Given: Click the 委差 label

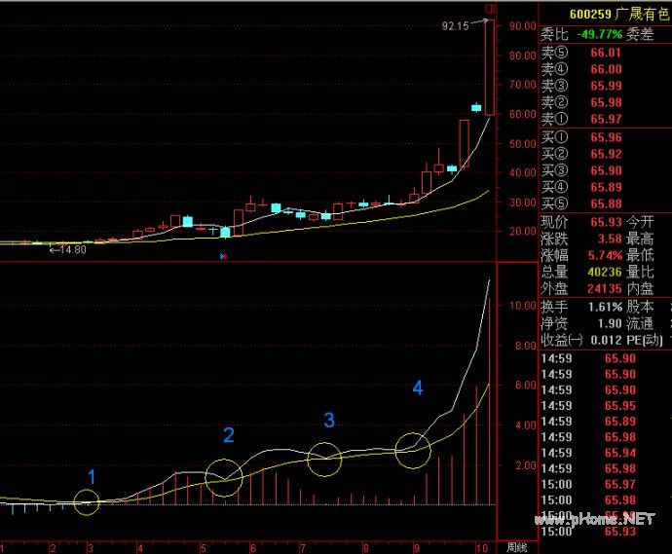Looking at the screenshot, I should point(640,34).
